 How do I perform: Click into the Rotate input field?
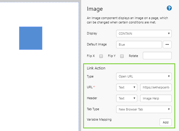[x=157, y=56]
